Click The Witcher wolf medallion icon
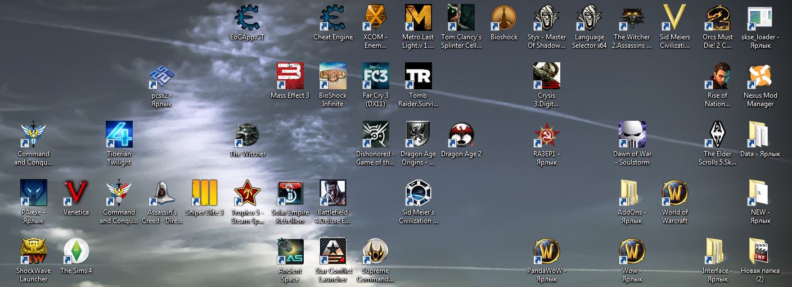Viewport: 792px width, 287px height. coord(247,135)
